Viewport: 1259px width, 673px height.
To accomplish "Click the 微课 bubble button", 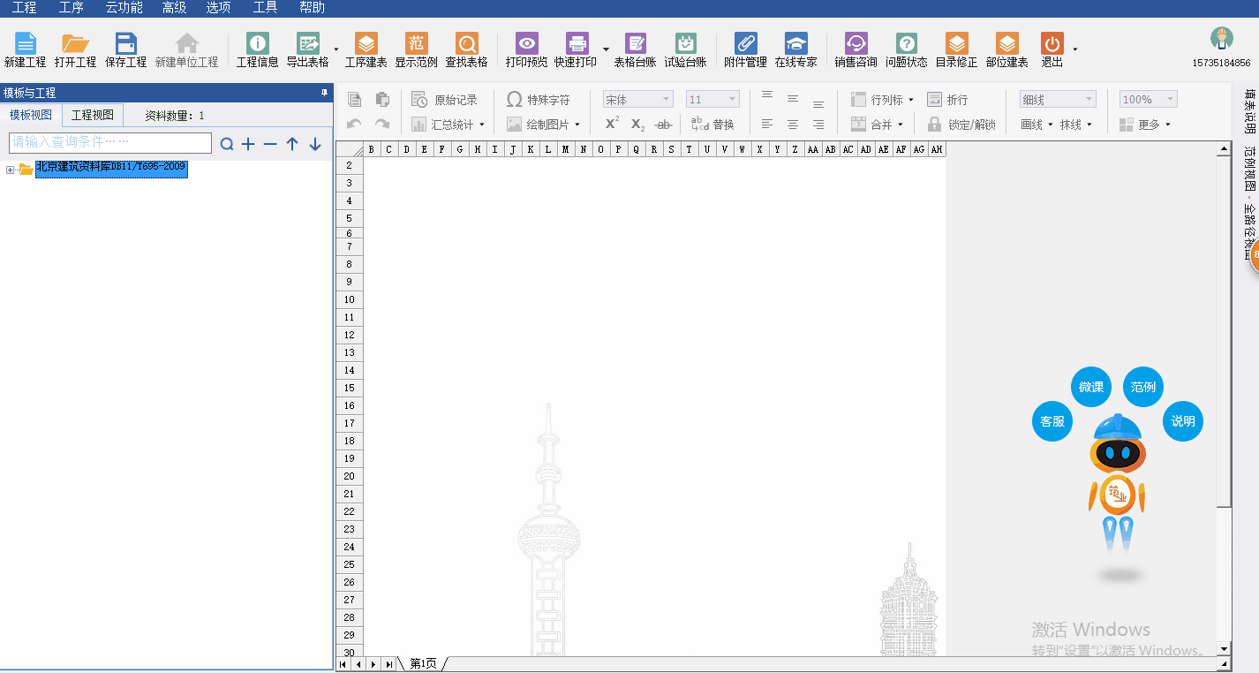I will tap(1091, 387).
